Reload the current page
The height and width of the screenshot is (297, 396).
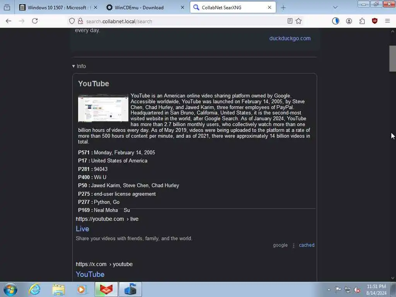[35, 21]
